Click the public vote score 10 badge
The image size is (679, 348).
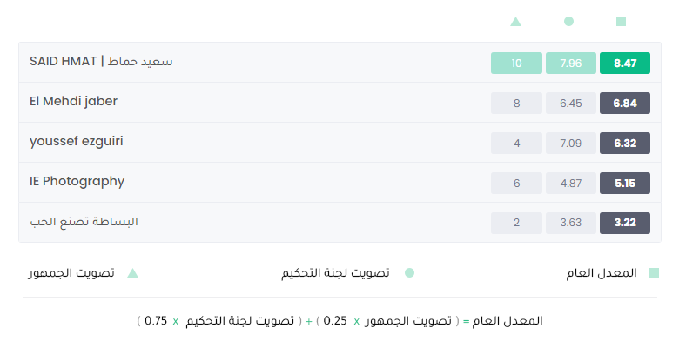516,64
